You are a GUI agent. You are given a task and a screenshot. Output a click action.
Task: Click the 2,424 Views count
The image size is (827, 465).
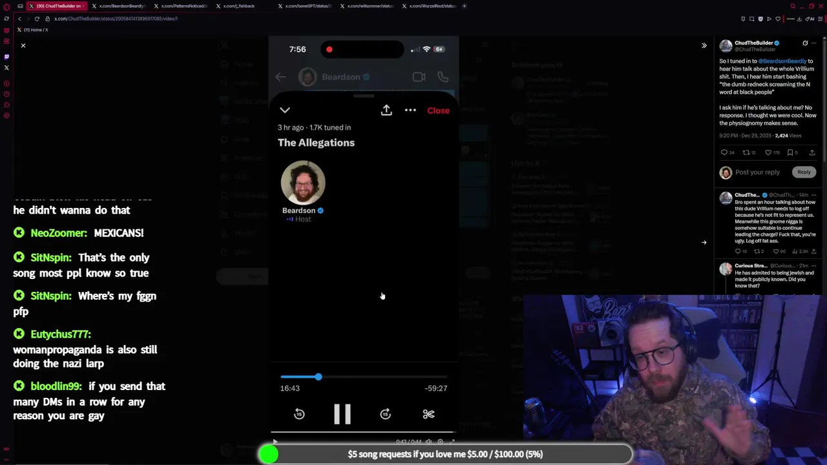[788, 136]
